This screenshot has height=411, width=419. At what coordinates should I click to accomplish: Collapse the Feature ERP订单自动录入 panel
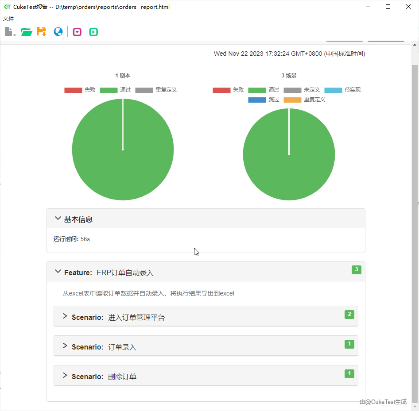click(58, 272)
